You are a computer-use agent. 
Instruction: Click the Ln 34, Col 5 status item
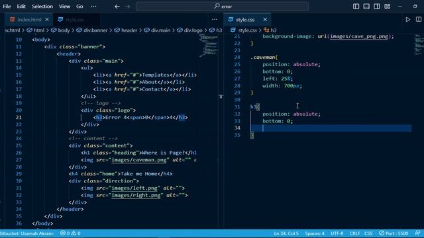tap(286, 233)
